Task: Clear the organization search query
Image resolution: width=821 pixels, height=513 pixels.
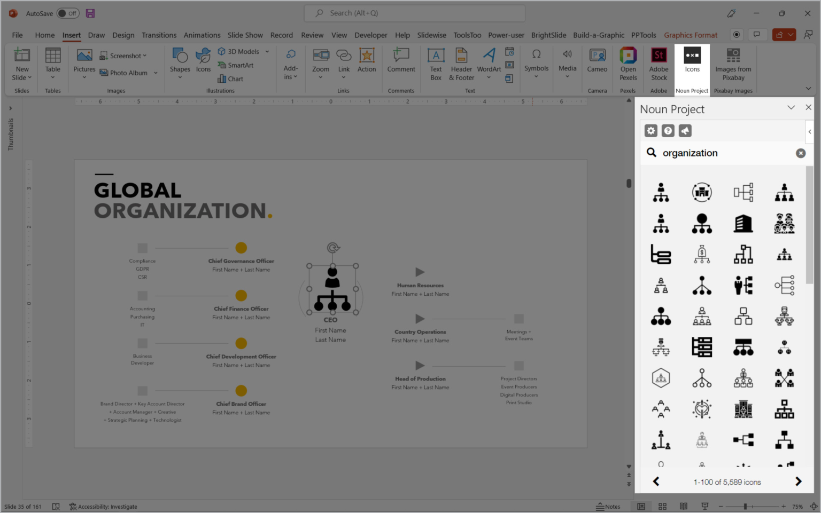Action: [800, 153]
